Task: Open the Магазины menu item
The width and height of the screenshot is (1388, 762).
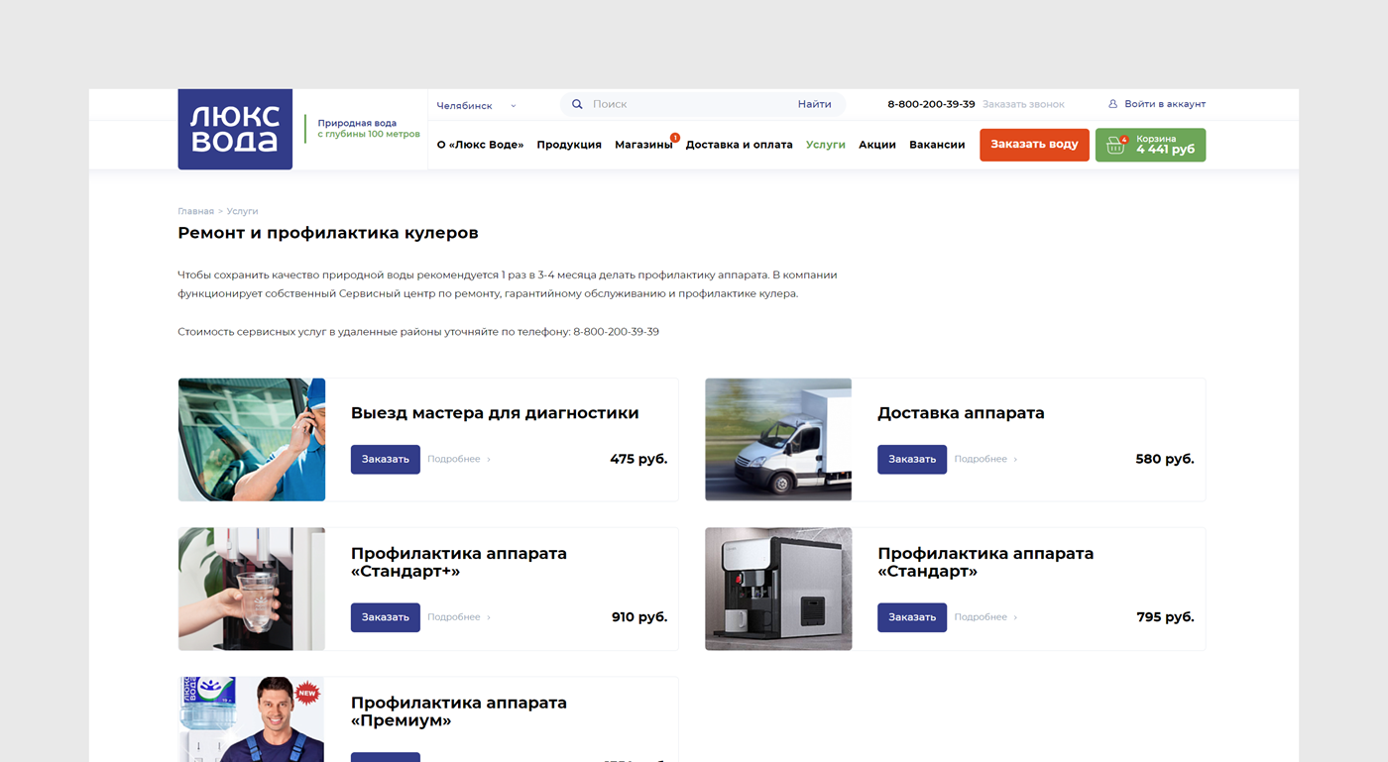Action: click(x=643, y=145)
